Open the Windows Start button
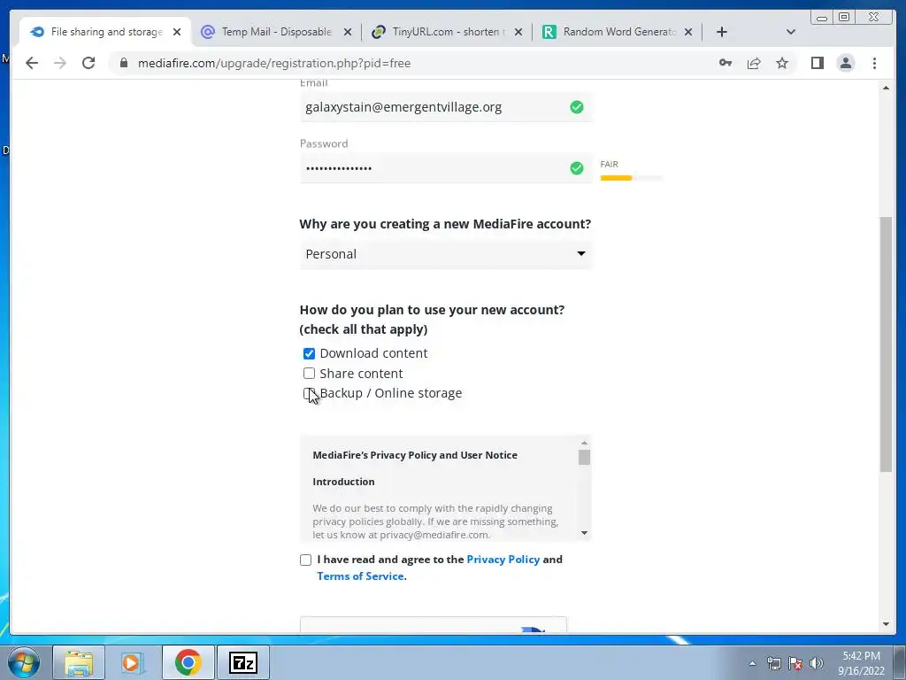 coord(24,662)
